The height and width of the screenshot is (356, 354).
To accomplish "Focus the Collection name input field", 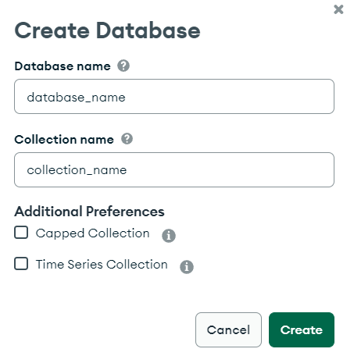I will (174, 169).
